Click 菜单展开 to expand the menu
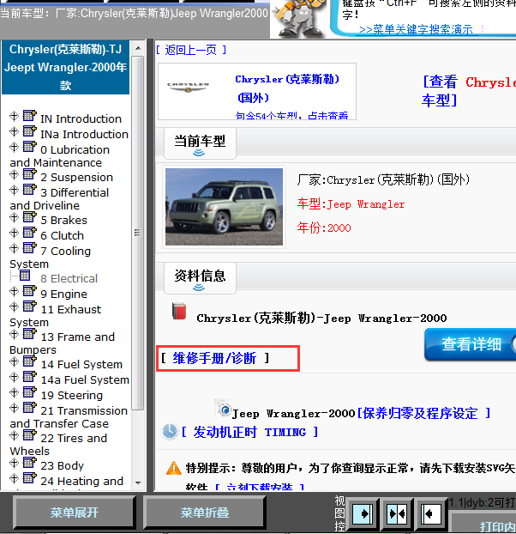 click(75, 513)
